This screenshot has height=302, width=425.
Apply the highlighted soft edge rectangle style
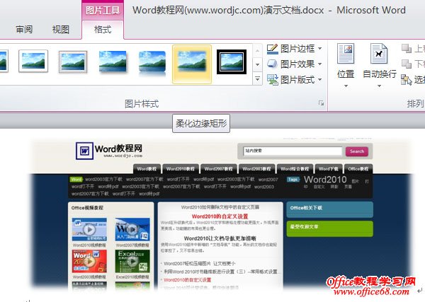192,64
